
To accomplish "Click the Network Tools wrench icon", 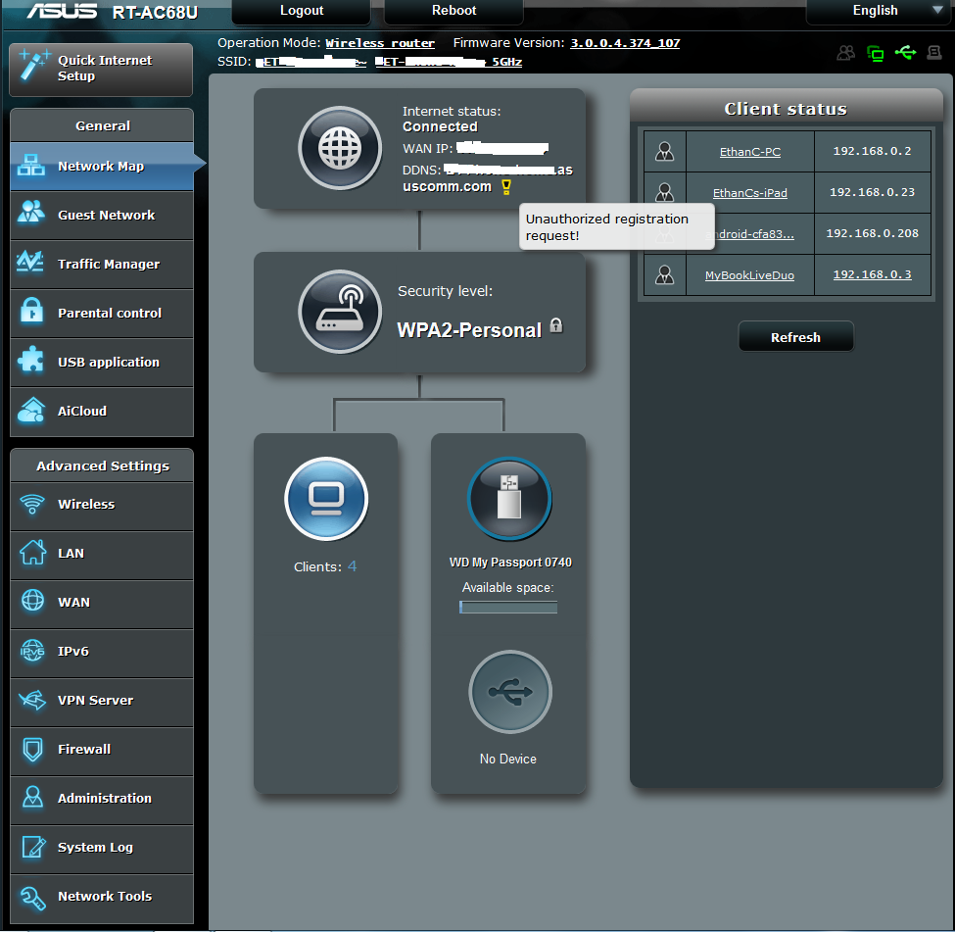I will coord(32,898).
